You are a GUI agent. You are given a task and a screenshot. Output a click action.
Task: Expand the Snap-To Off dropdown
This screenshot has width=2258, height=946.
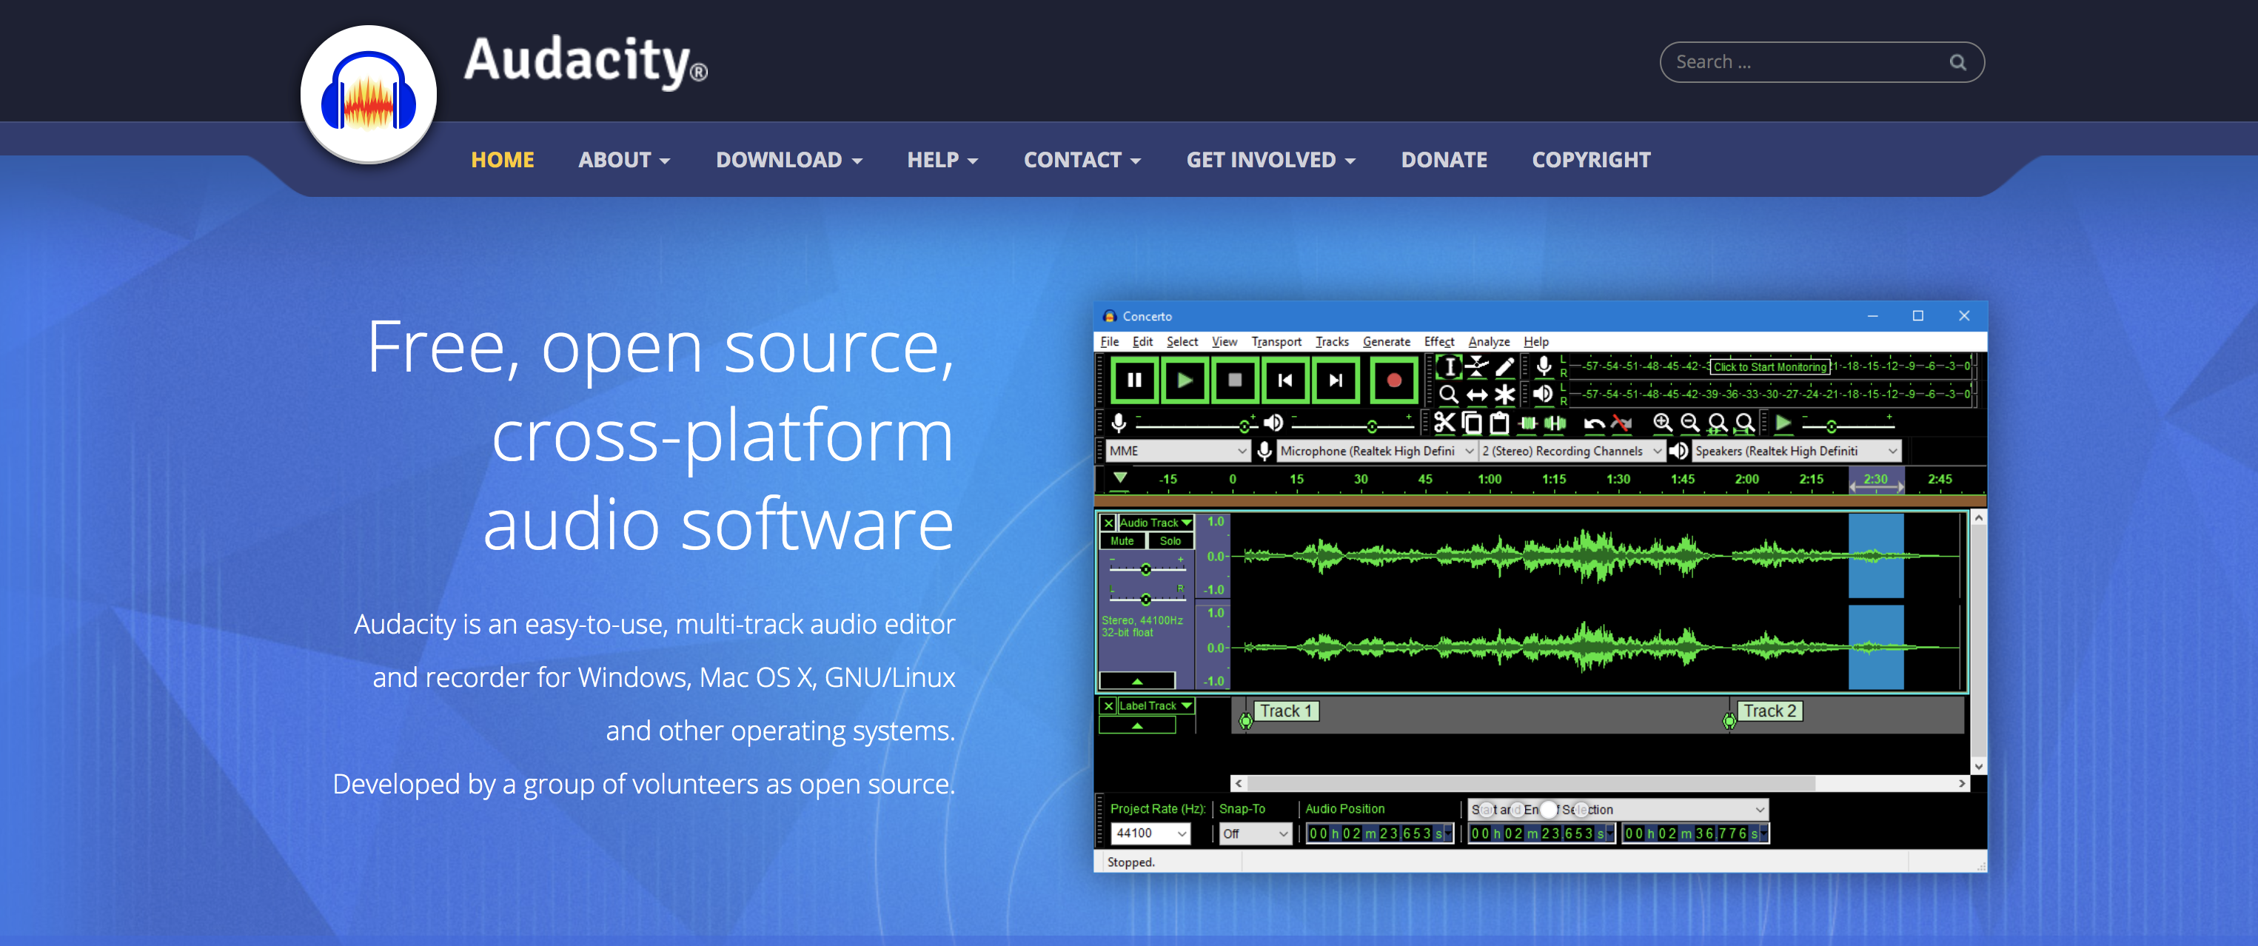tap(1255, 833)
